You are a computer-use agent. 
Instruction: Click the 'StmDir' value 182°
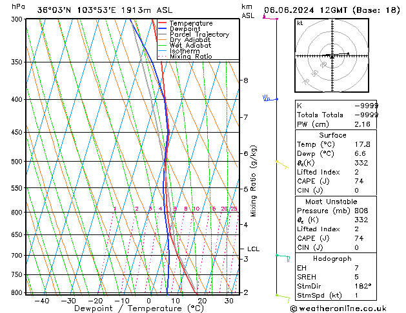click(363, 286)
